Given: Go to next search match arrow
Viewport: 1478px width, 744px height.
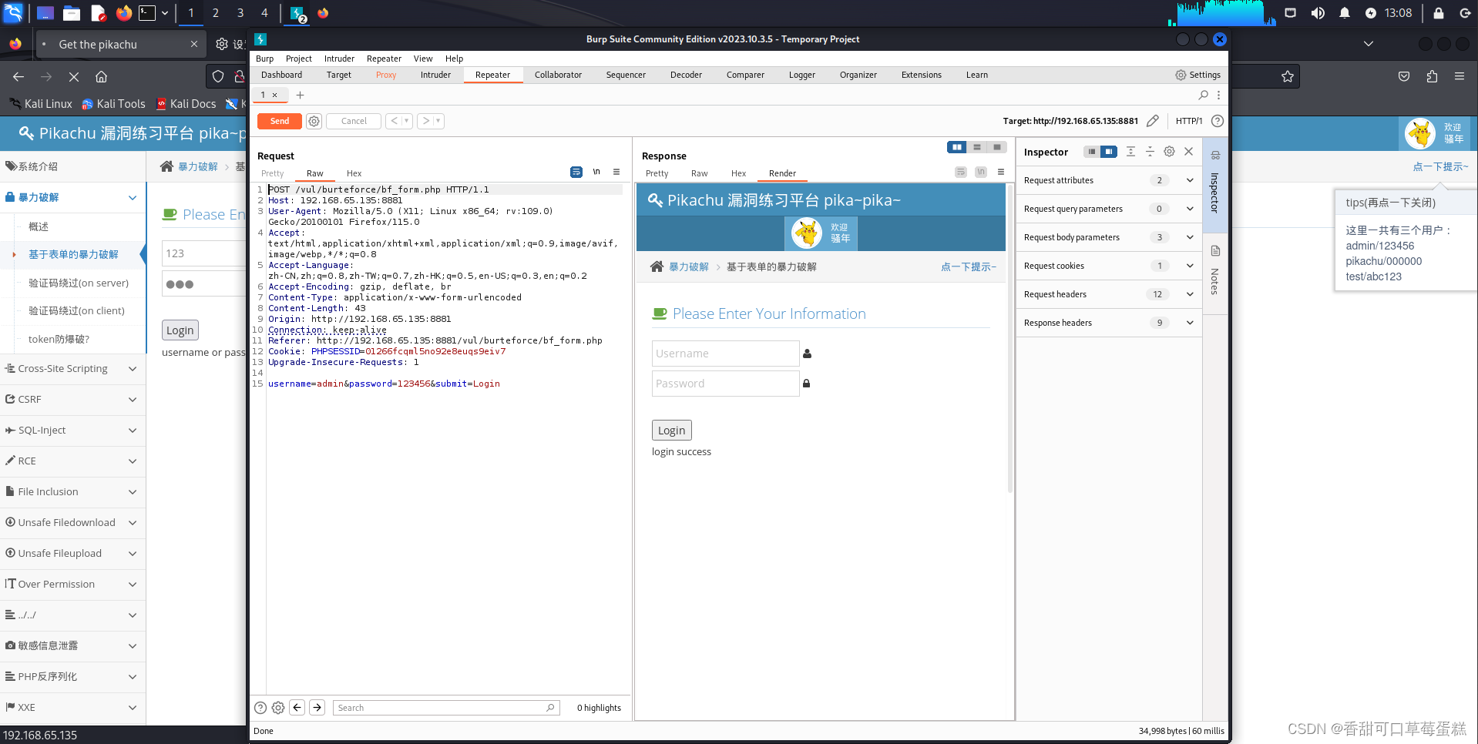Looking at the screenshot, I should coord(317,708).
